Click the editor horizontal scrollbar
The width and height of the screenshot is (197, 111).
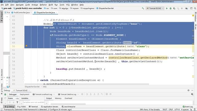(x=86, y=84)
